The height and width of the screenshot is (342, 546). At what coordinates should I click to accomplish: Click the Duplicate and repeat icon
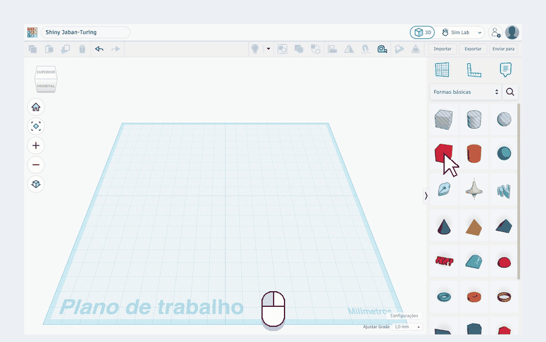click(x=66, y=49)
